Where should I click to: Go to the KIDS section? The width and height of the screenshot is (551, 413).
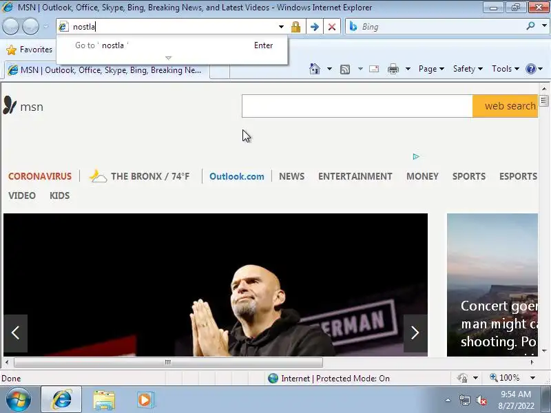[x=59, y=195]
